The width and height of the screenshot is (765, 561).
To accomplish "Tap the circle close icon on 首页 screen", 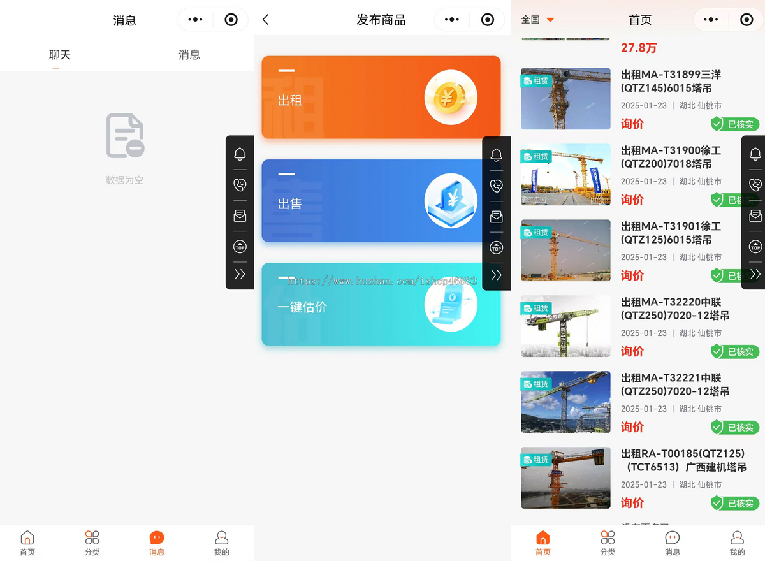I will click(747, 20).
